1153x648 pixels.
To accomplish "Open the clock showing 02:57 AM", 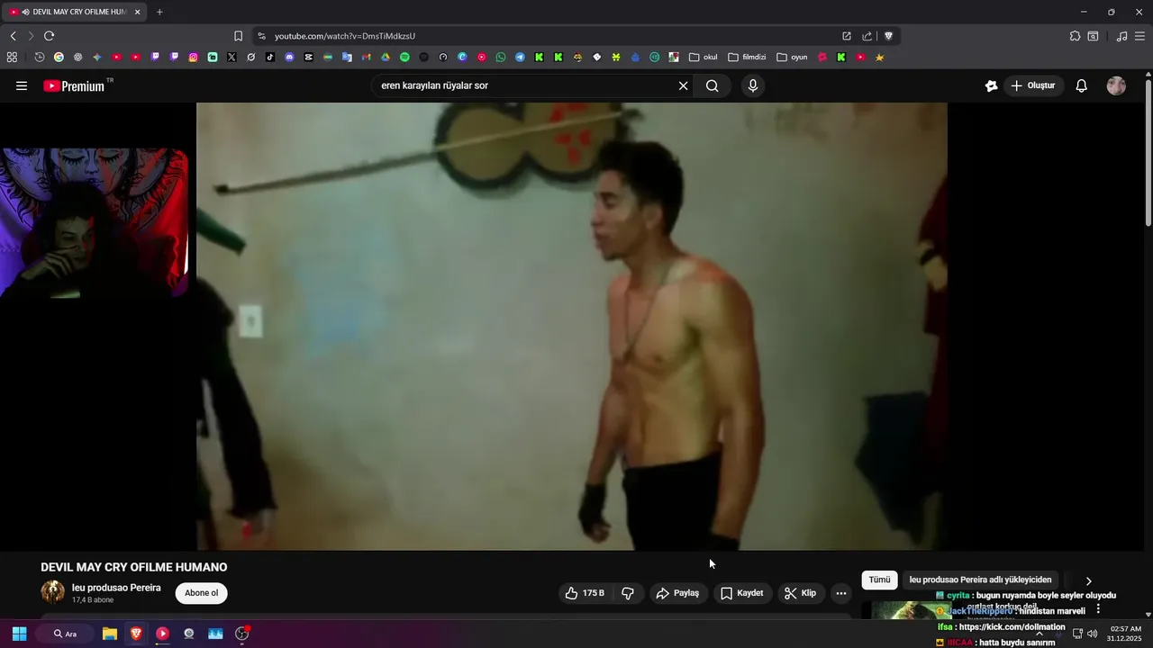I will point(1125,634).
